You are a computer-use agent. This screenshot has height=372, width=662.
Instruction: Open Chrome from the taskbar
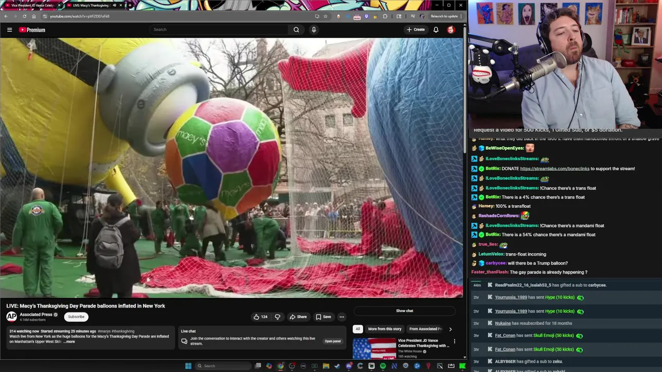coord(280,366)
